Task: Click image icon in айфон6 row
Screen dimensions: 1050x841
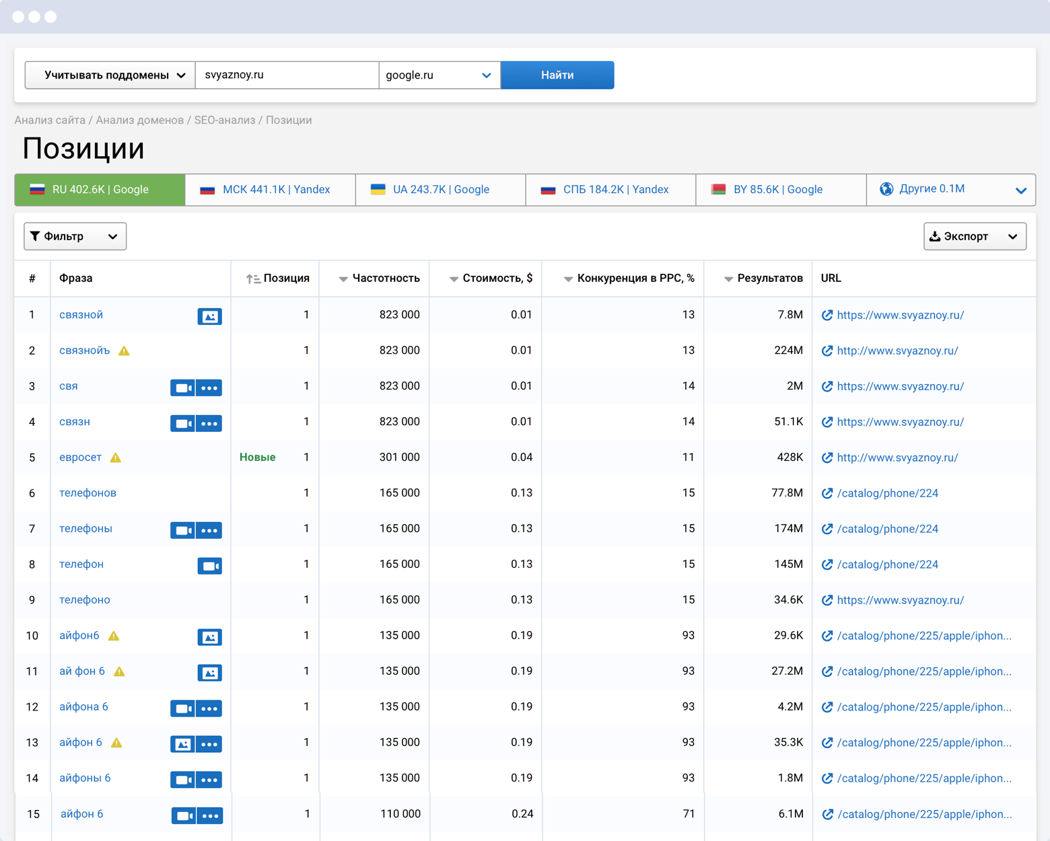Action: click(x=209, y=637)
